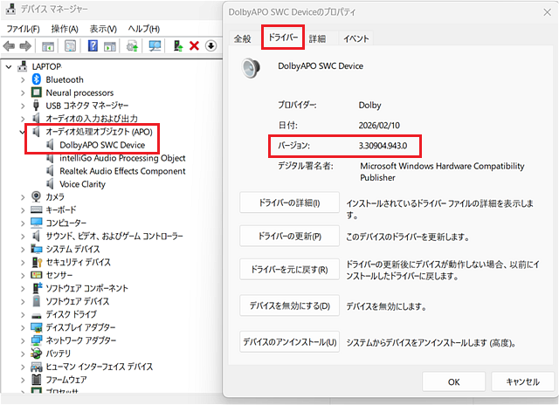Click the Properties sheet toolbar icon
This screenshot has height=405, width=559.
point(70,45)
